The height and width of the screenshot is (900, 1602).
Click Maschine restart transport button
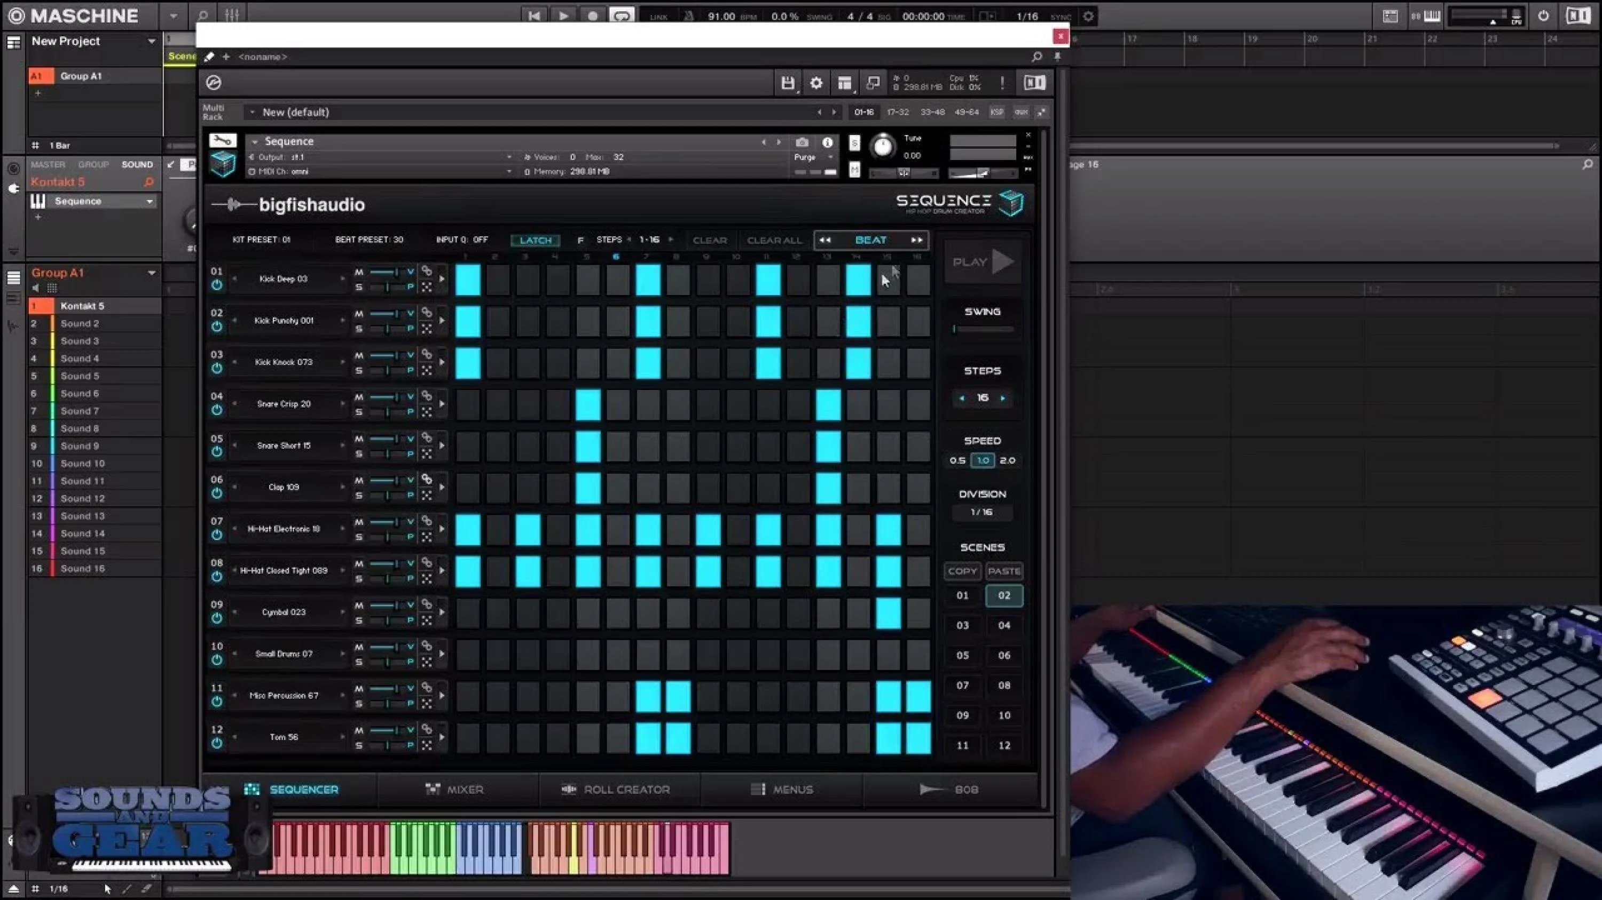[x=533, y=16]
